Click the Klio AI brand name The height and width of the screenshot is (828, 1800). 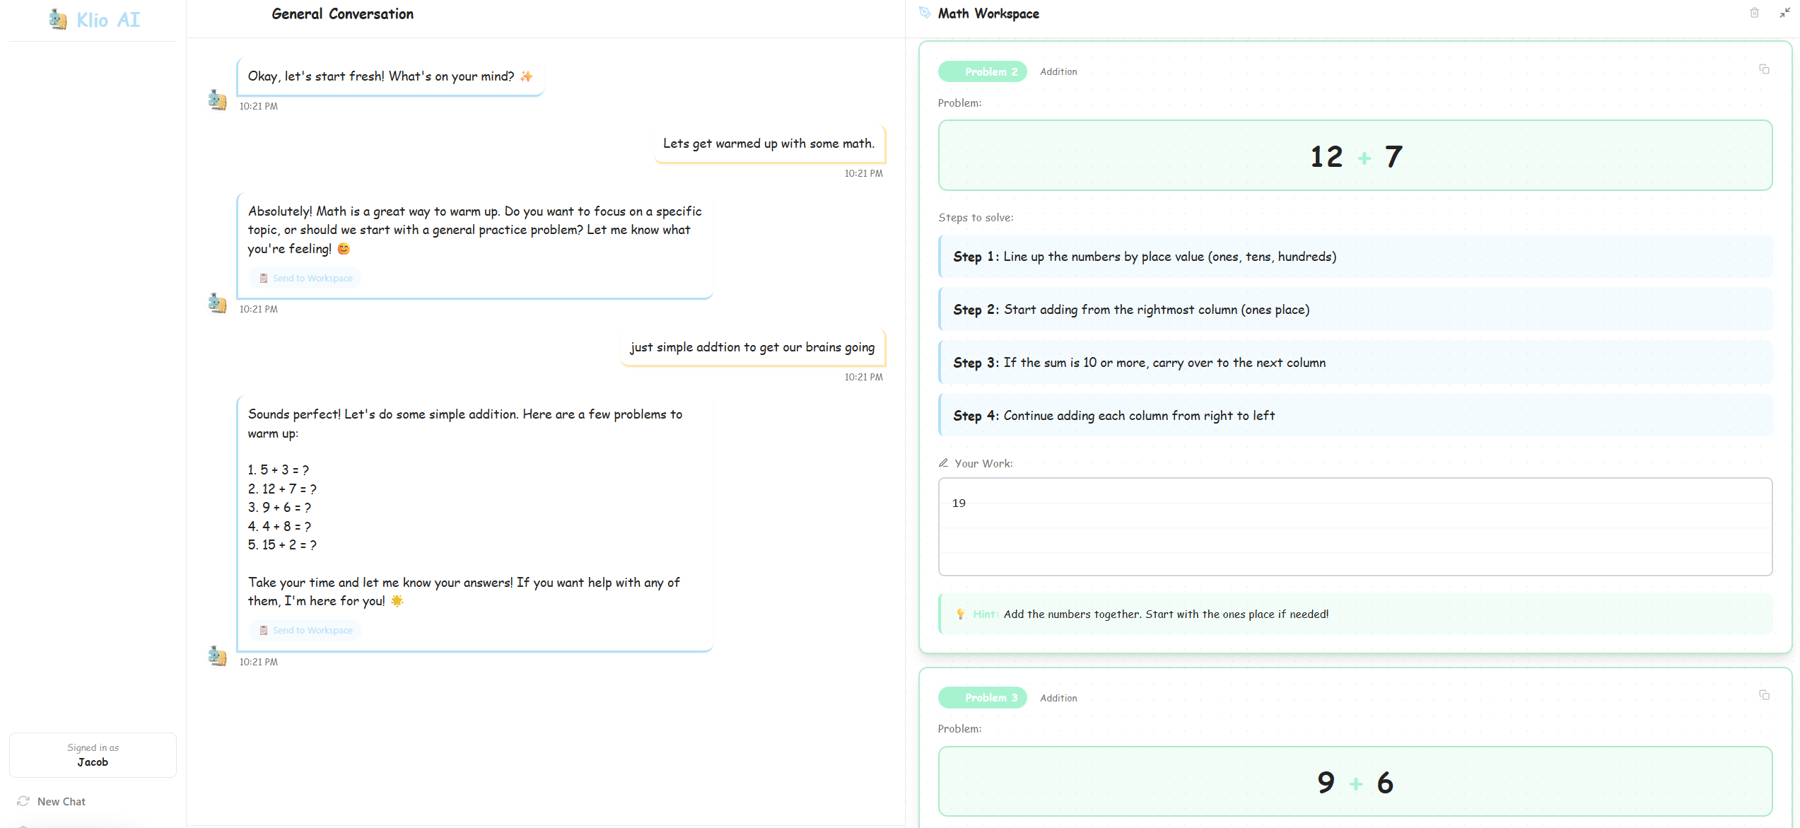tap(108, 20)
